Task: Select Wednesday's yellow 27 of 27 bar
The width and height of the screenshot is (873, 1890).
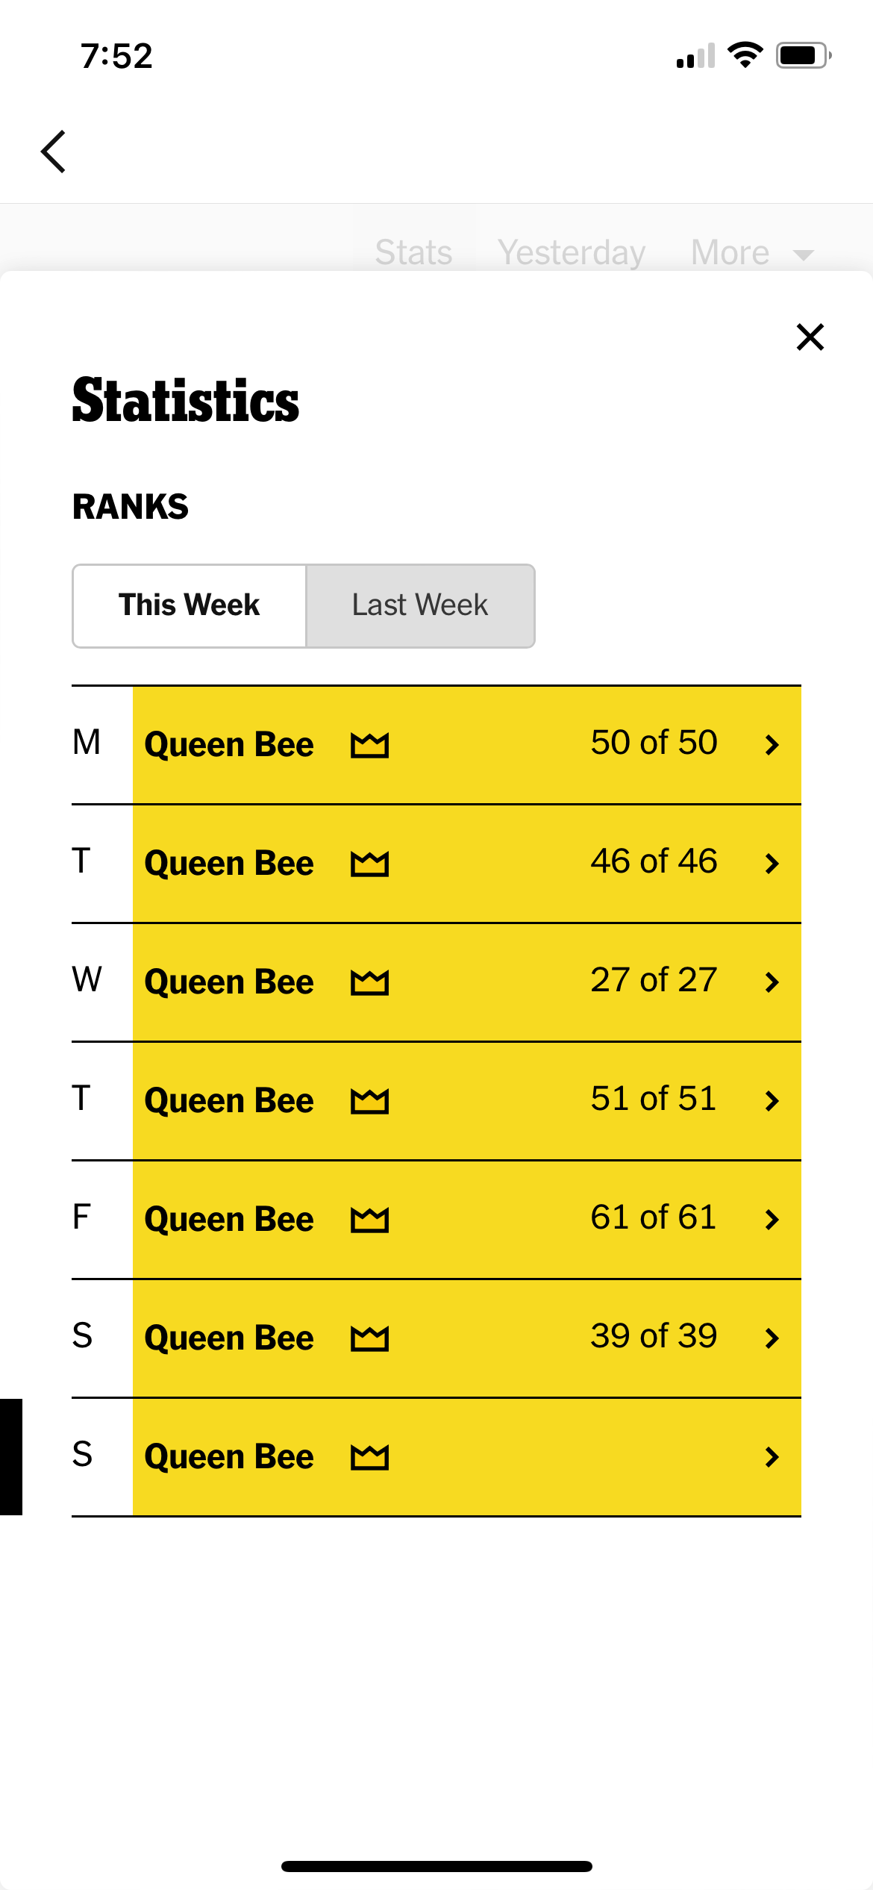Action: pyautogui.click(x=467, y=982)
